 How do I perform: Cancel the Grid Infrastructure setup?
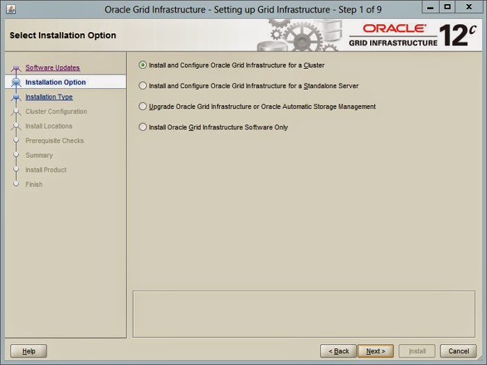(458, 351)
